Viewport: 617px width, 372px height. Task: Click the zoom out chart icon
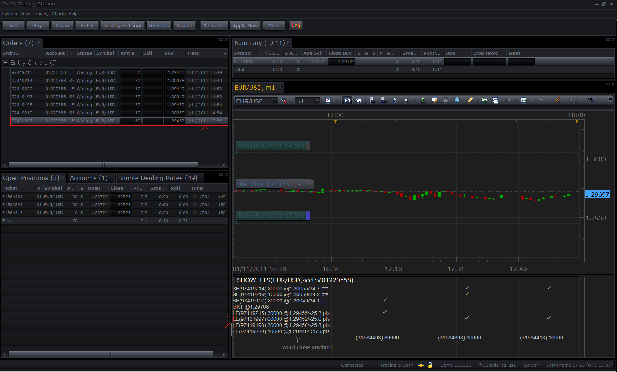click(x=383, y=100)
